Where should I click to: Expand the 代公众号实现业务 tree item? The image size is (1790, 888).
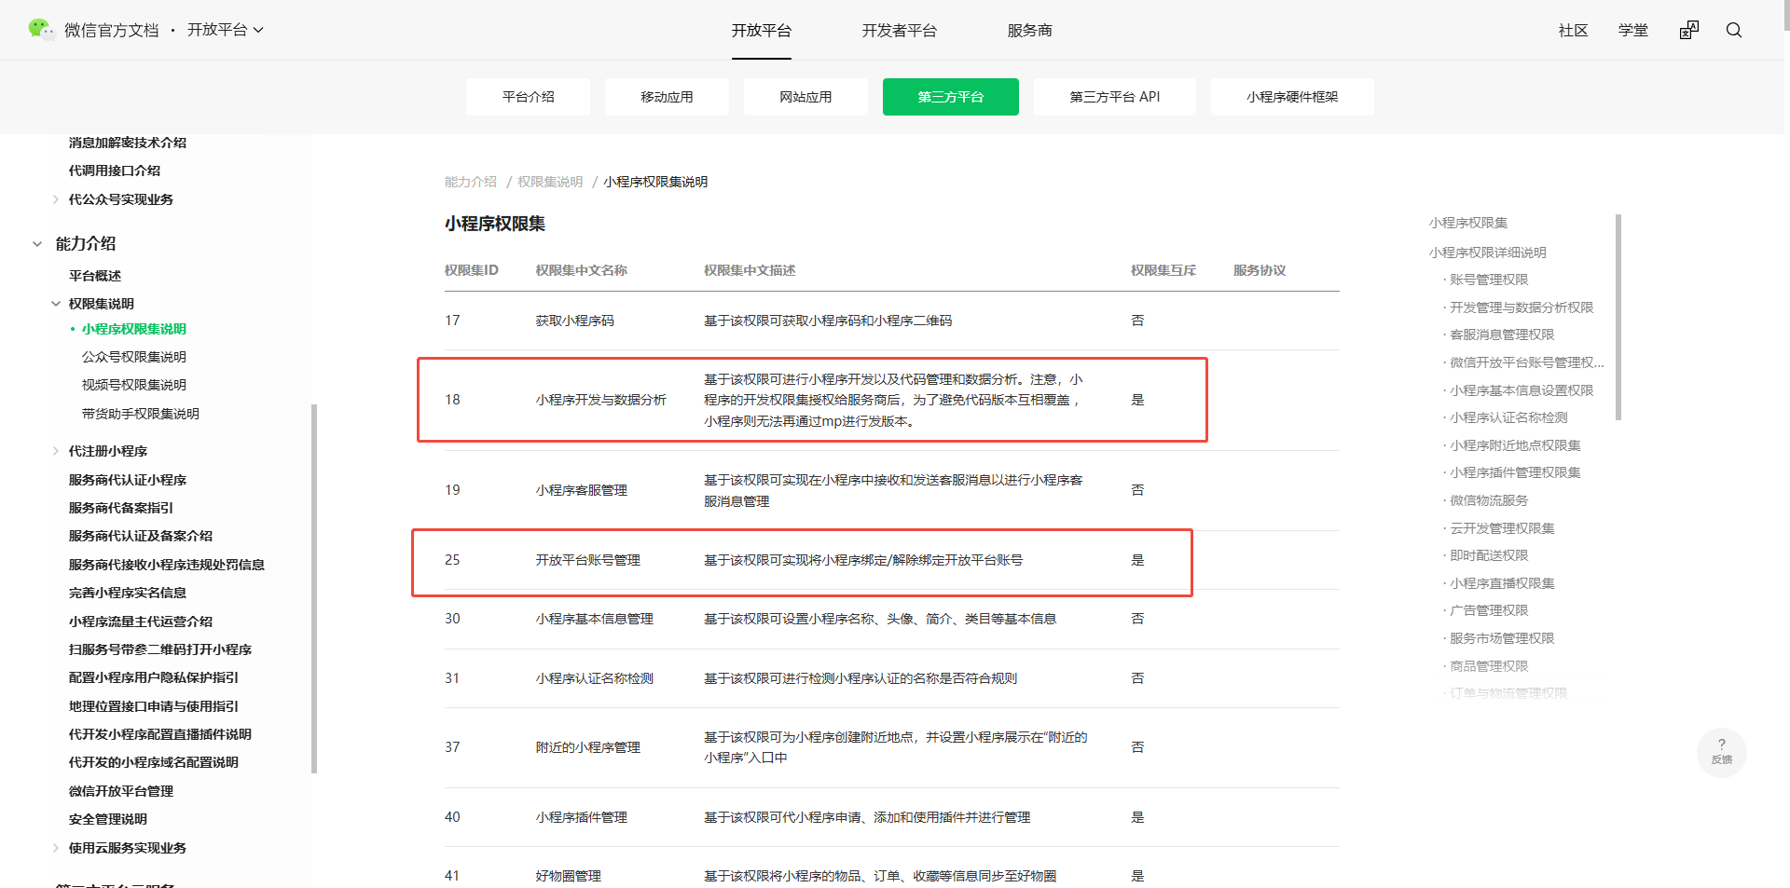56,199
